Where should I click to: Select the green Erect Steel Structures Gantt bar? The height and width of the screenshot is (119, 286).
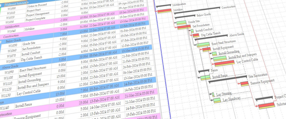point(203,44)
